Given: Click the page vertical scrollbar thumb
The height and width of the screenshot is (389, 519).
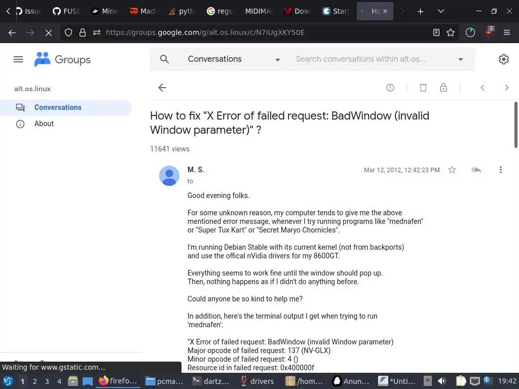Looking at the screenshot, I should 515,125.
